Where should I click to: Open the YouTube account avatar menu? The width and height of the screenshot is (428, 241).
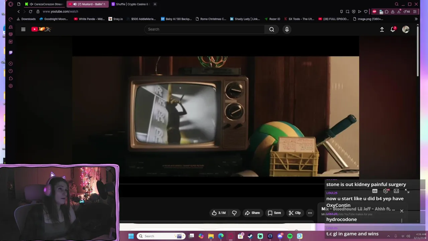[x=406, y=29]
